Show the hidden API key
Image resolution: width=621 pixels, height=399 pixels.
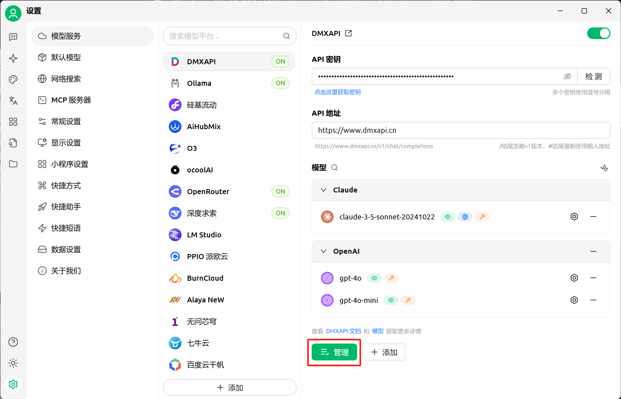[x=567, y=76]
